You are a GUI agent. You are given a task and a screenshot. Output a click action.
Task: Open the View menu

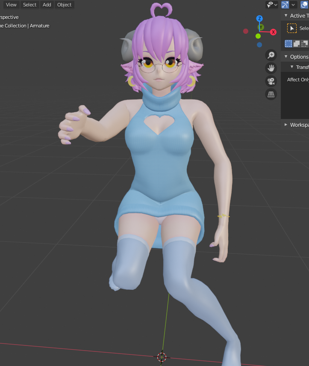tap(11, 5)
